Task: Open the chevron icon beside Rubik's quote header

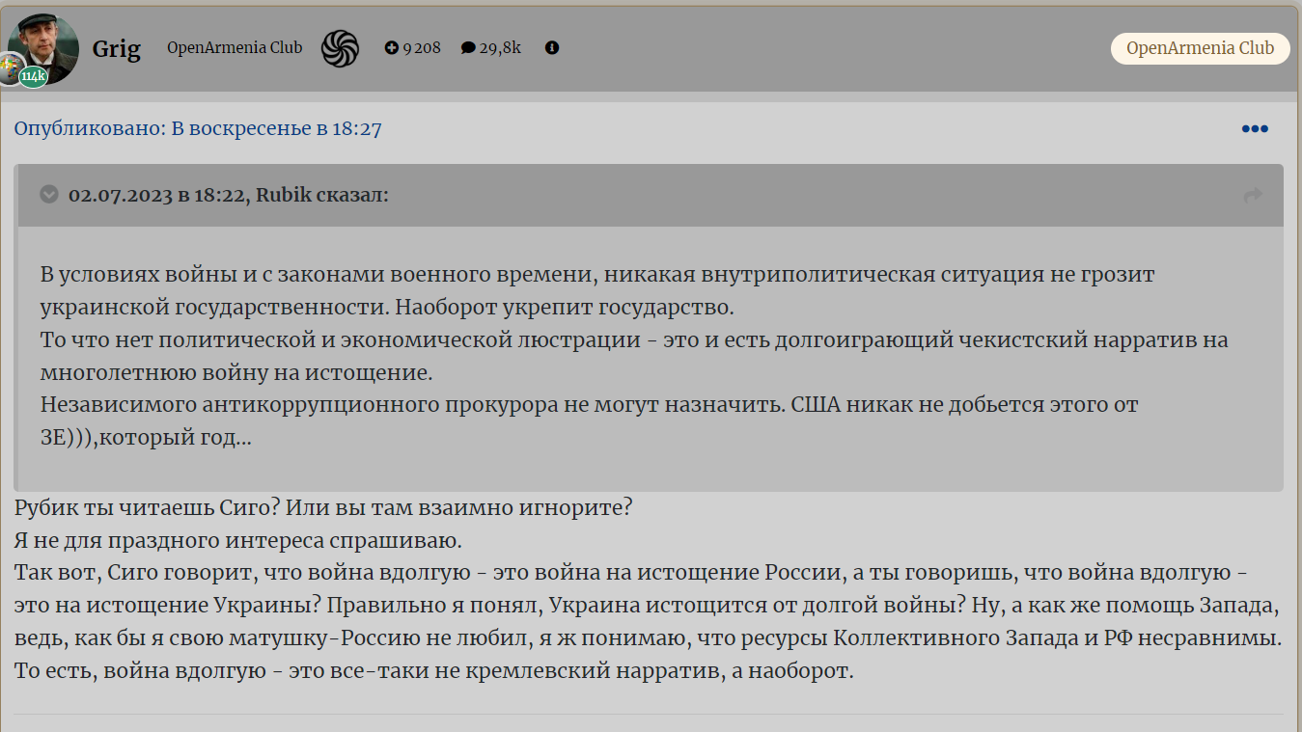Action: click(x=48, y=194)
